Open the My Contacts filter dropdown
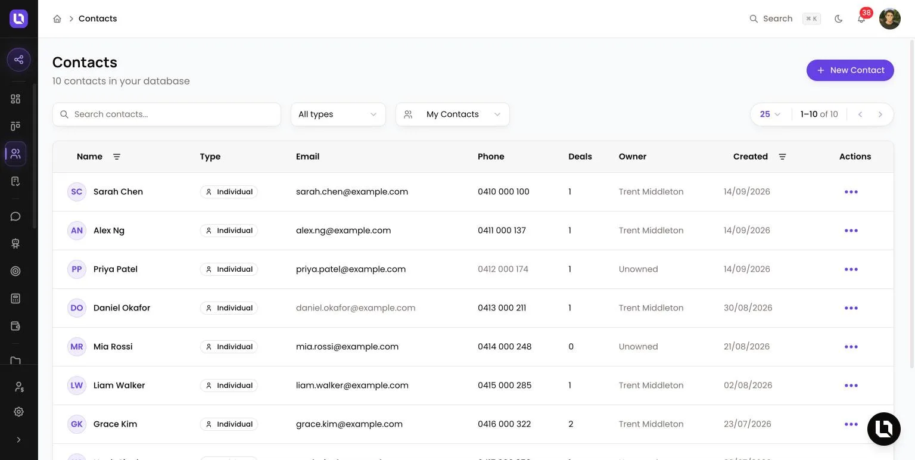Screen dimensions: 915x460 point(453,114)
